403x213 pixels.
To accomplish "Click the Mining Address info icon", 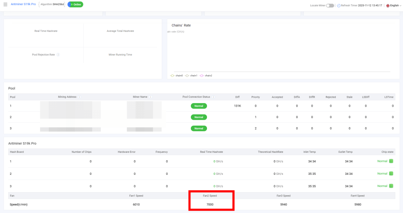I will [79, 97].
